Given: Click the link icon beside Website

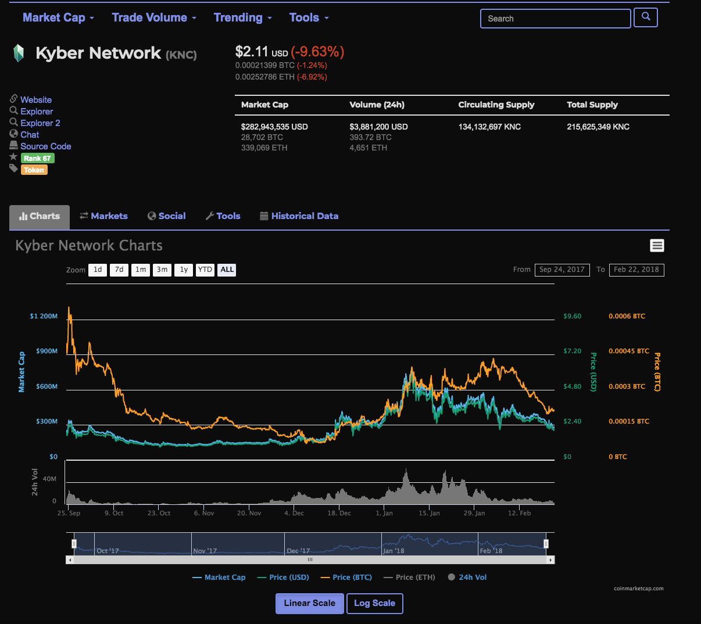Looking at the screenshot, I should point(13,99).
